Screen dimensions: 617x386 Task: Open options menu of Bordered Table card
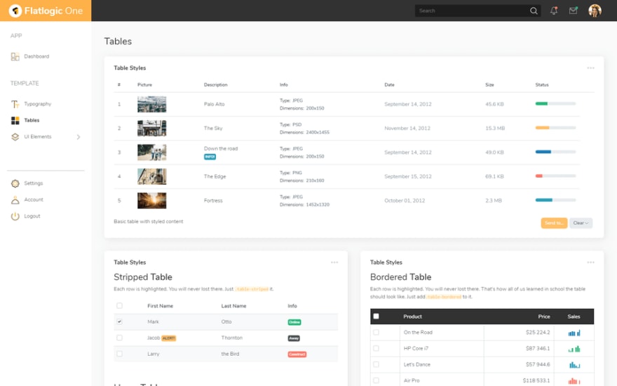click(590, 262)
